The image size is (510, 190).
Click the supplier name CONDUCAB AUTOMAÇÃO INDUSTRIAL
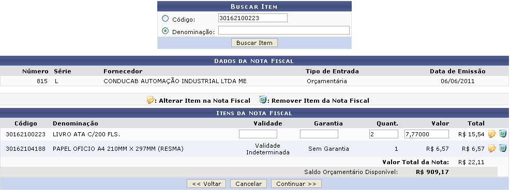pyautogui.click(x=175, y=81)
